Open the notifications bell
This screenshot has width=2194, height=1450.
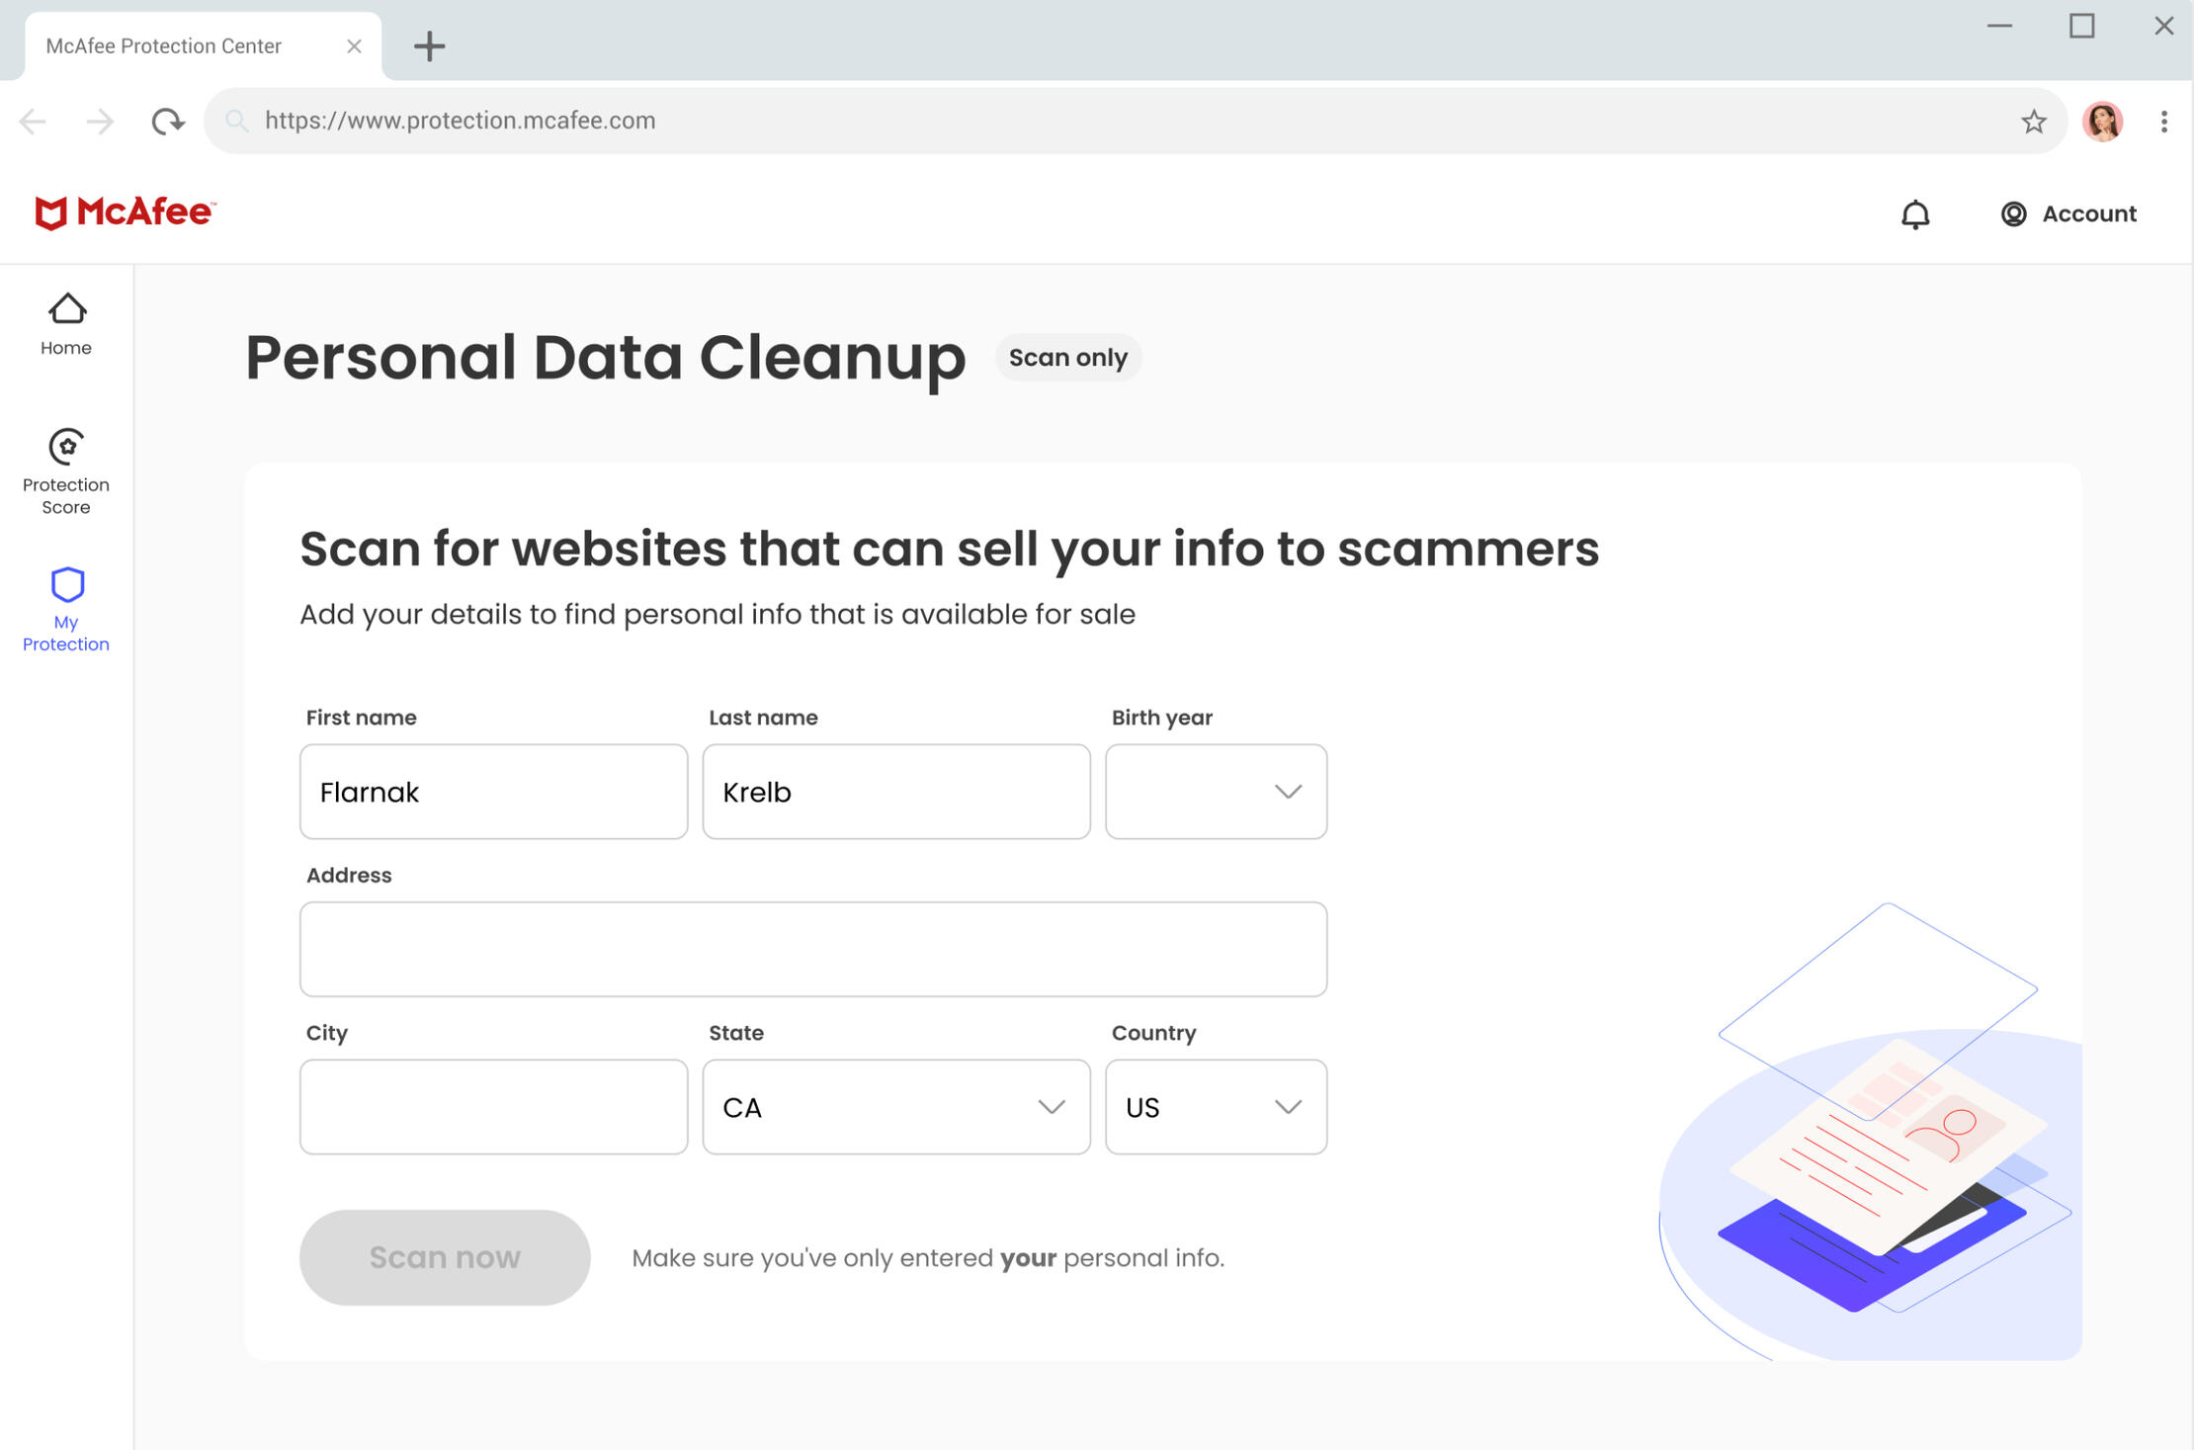pos(1914,214)
